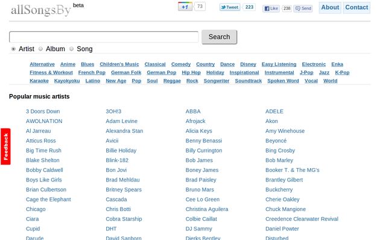
Task: Open artist Daniel Powter
Action: [282, 229]
